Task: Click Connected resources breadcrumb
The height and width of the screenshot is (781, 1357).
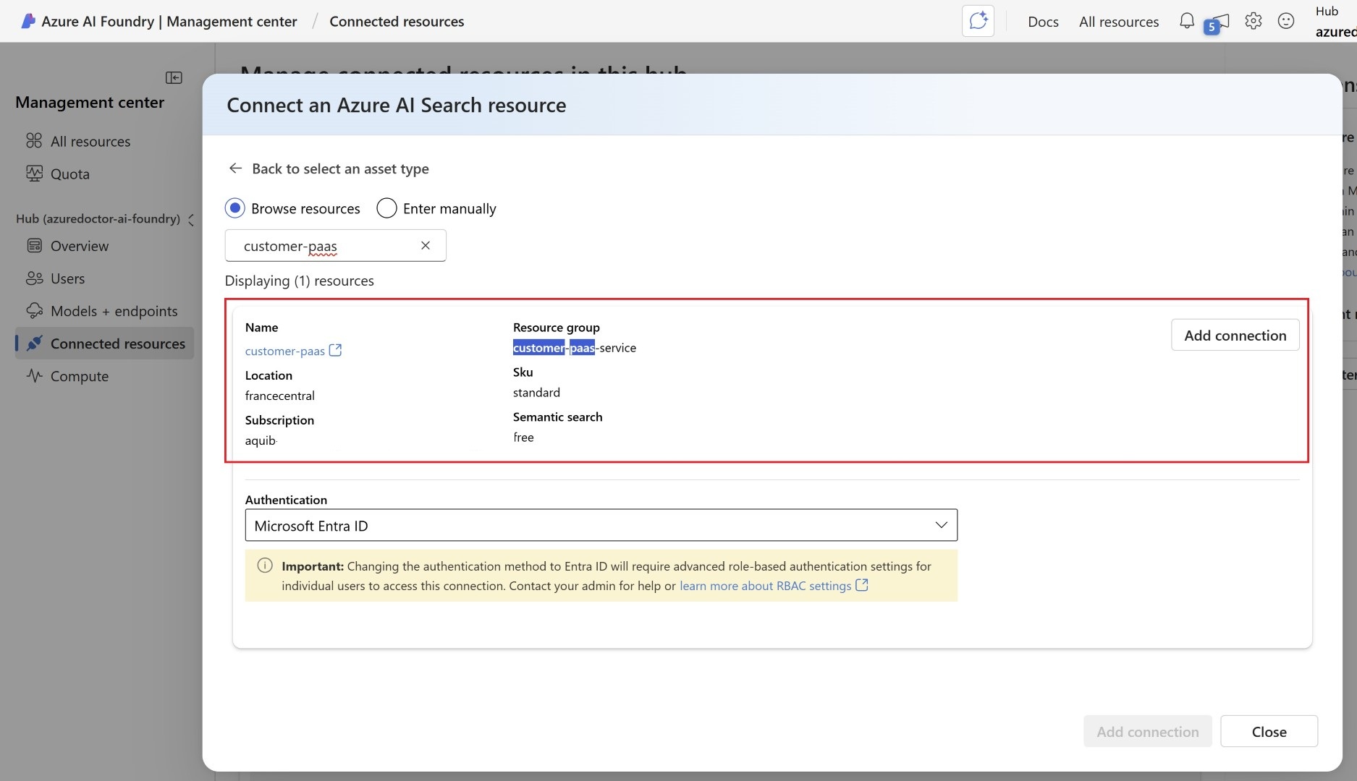Action: pyautogui.click(x=397, y=22)
